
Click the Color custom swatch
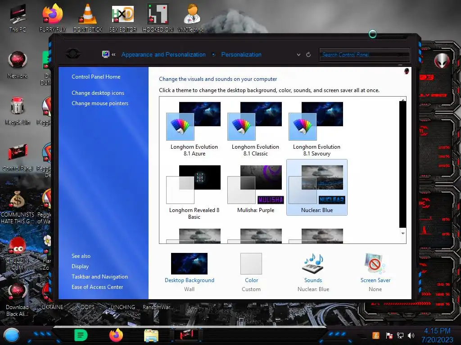click(x=251, y=263)
